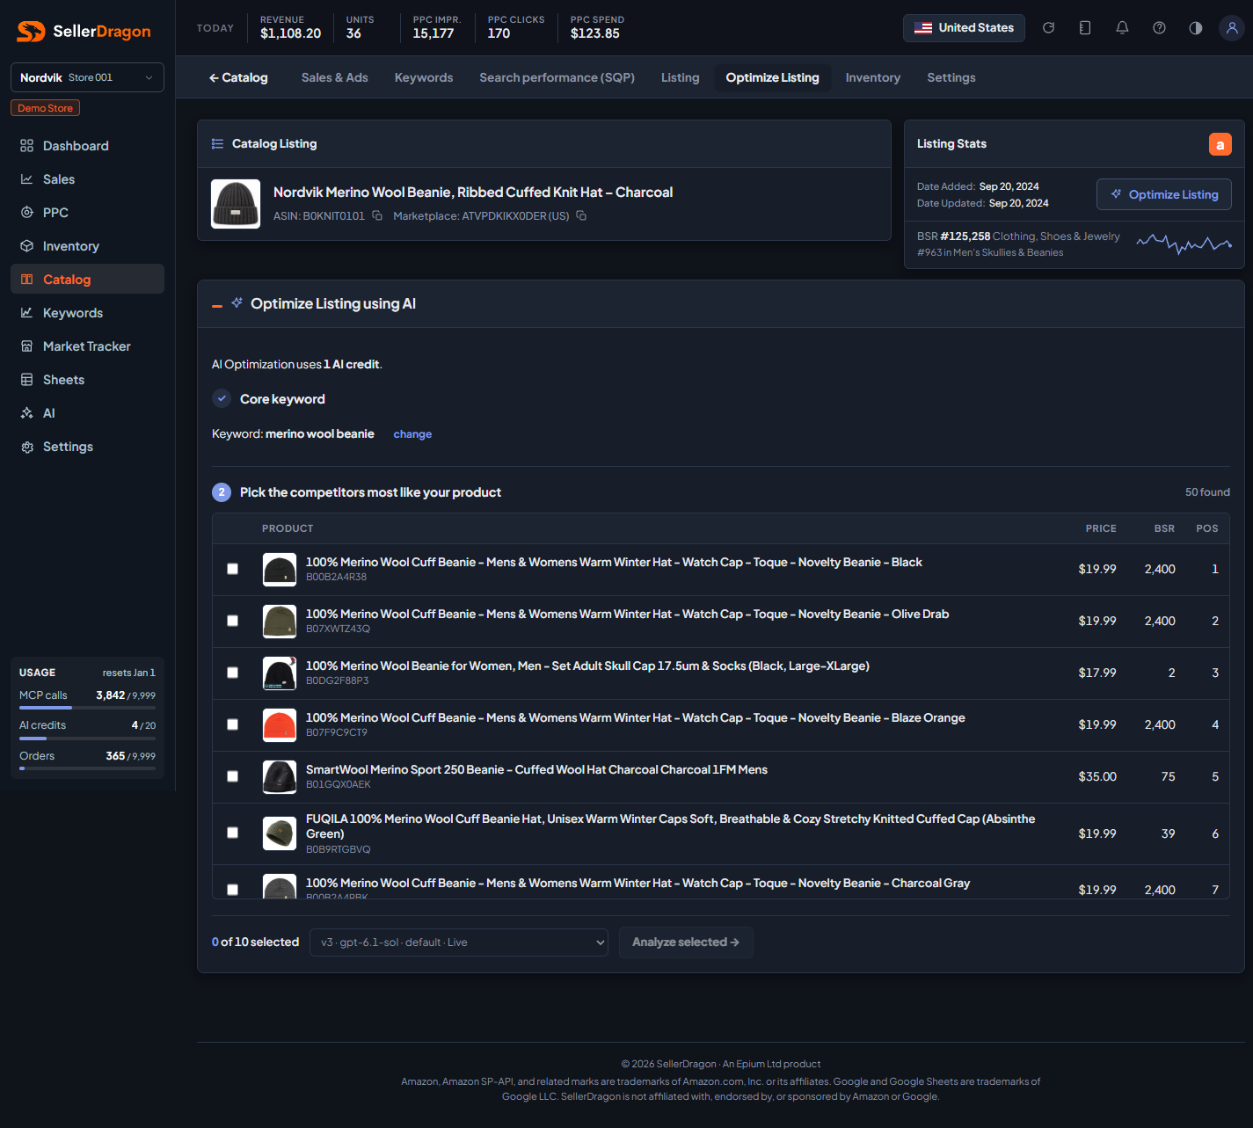Screen dimensions: 1253x1128
Task: Select the Skull Cap & Socks set checkbox
Action: 233,673
